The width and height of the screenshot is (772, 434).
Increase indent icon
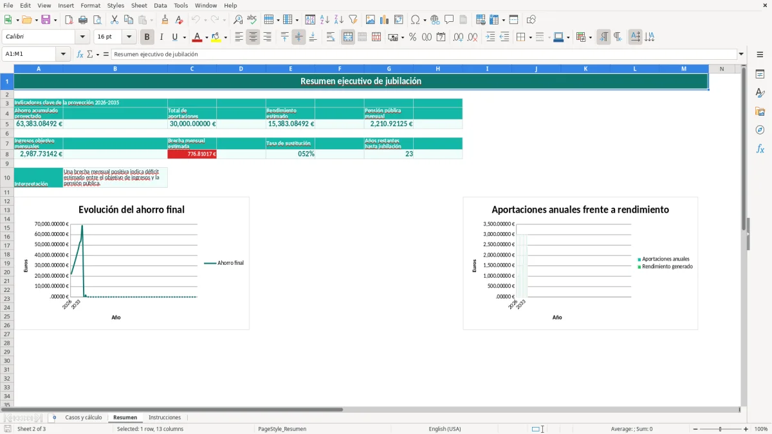pos(490,37)
